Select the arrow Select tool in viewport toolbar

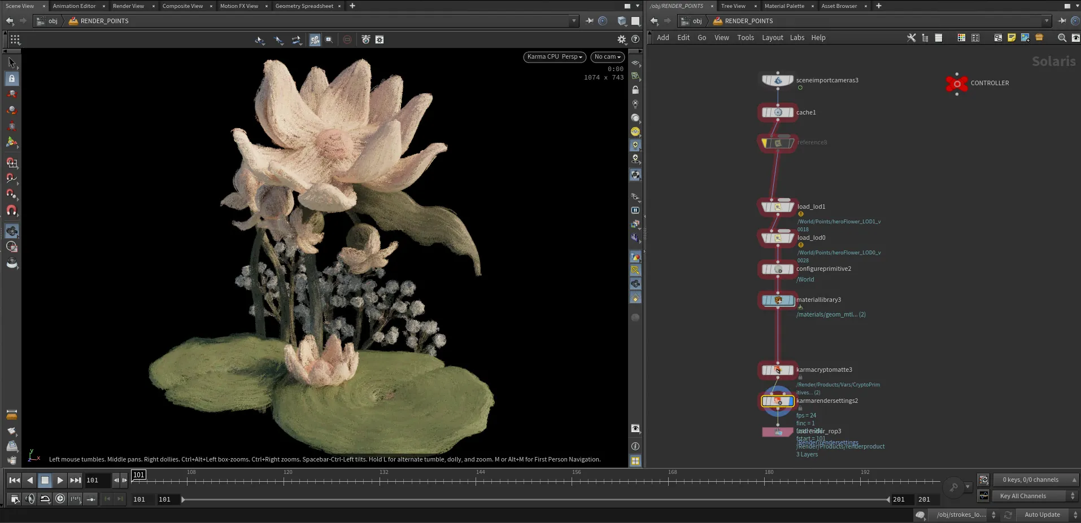11,63
